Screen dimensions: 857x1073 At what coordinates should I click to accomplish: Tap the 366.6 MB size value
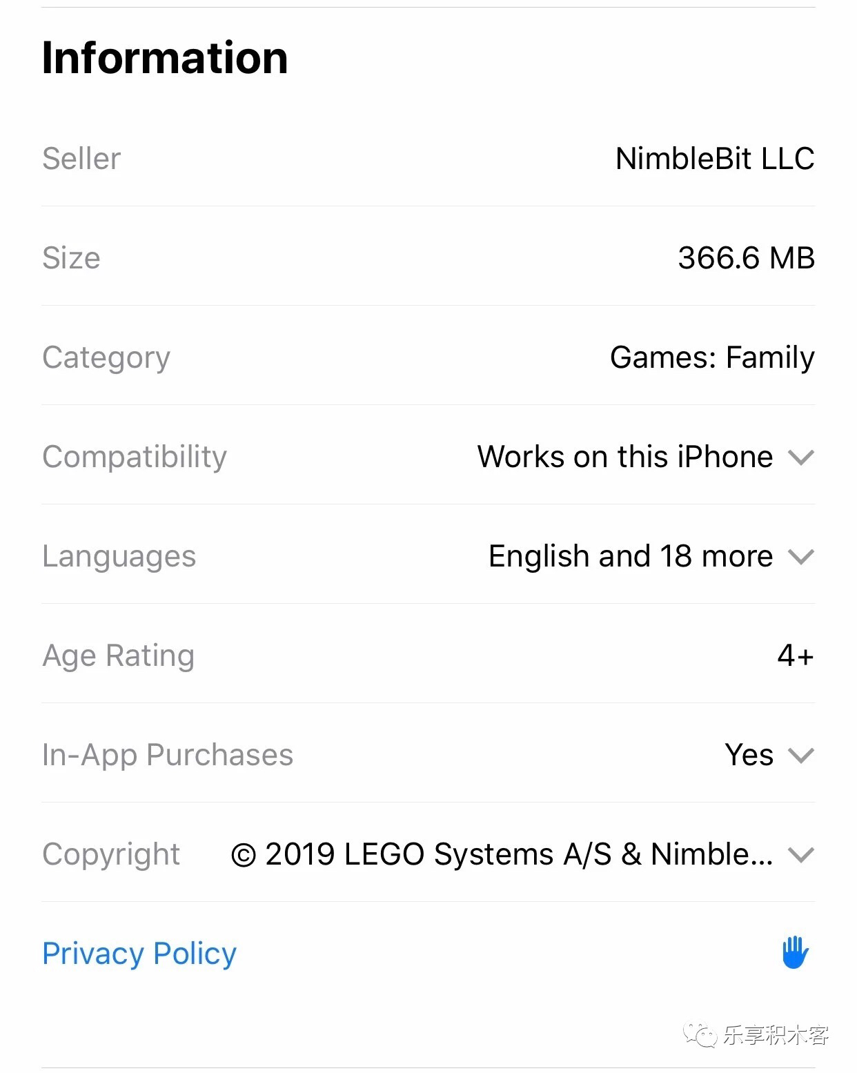(x=746, y=258)
